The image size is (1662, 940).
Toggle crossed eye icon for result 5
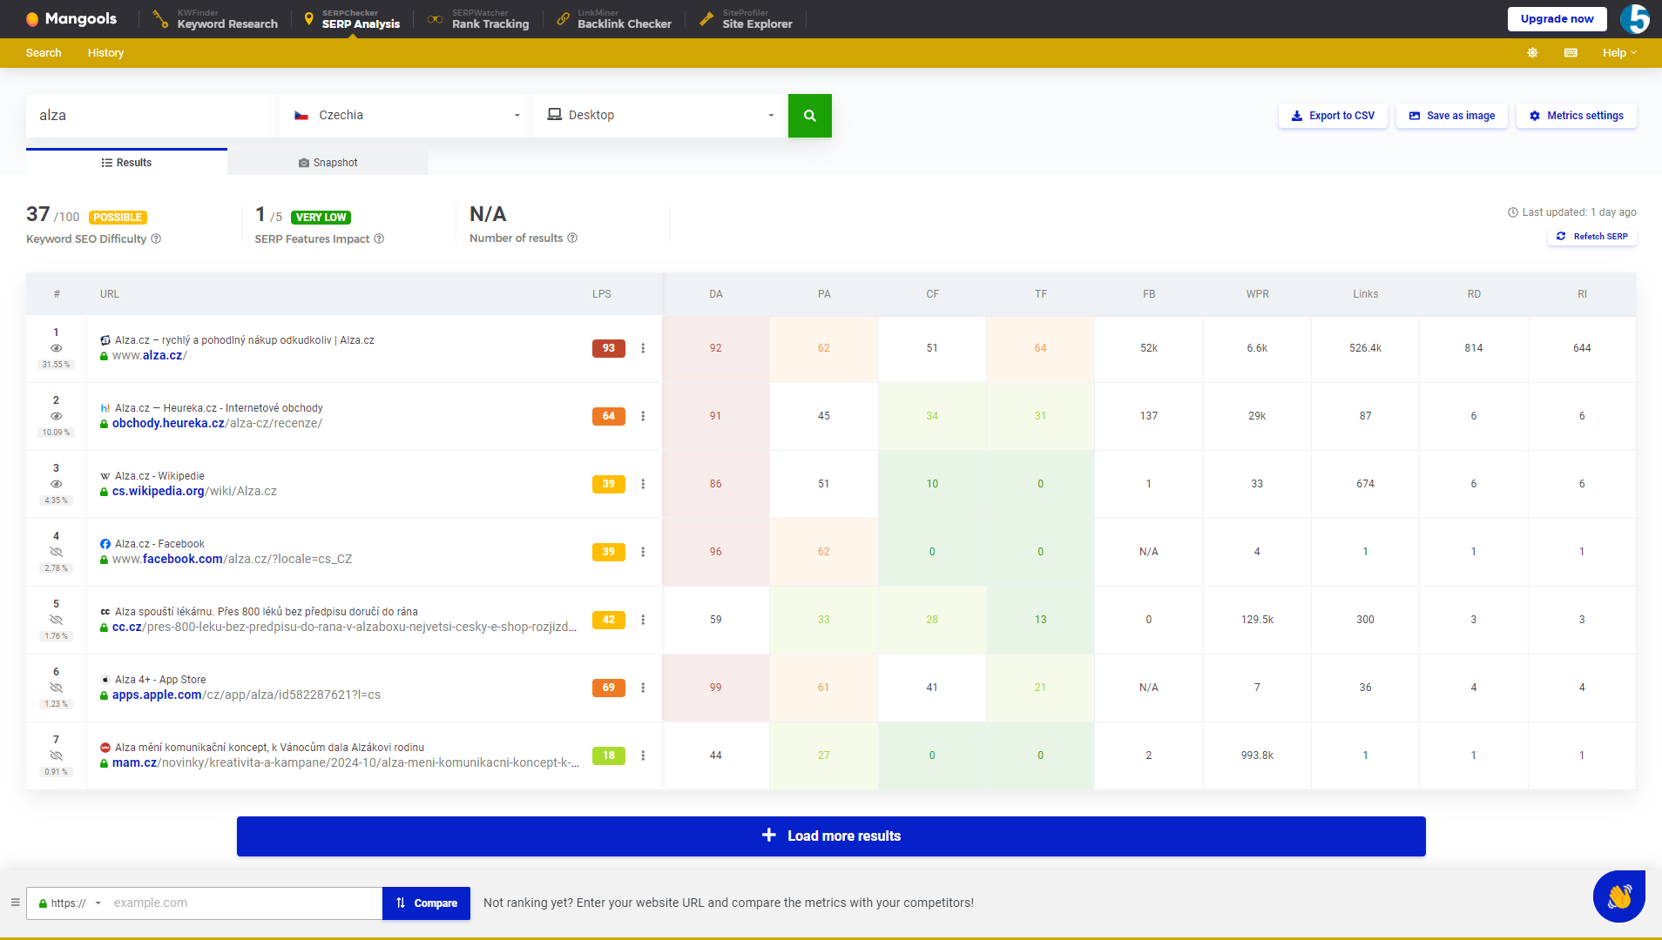(x=57, y=620)
